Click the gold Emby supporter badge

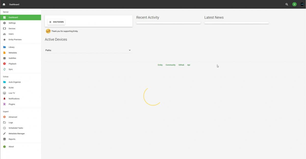coord(48,31)
